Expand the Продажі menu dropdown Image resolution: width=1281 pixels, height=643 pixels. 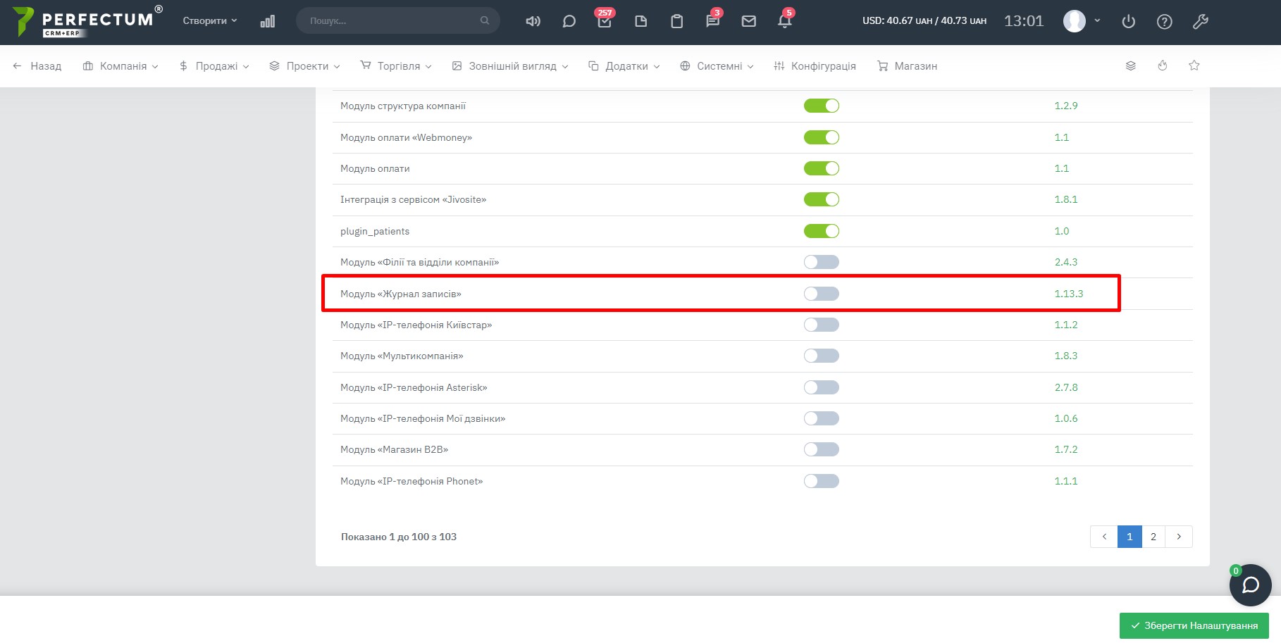click(214, 66)
